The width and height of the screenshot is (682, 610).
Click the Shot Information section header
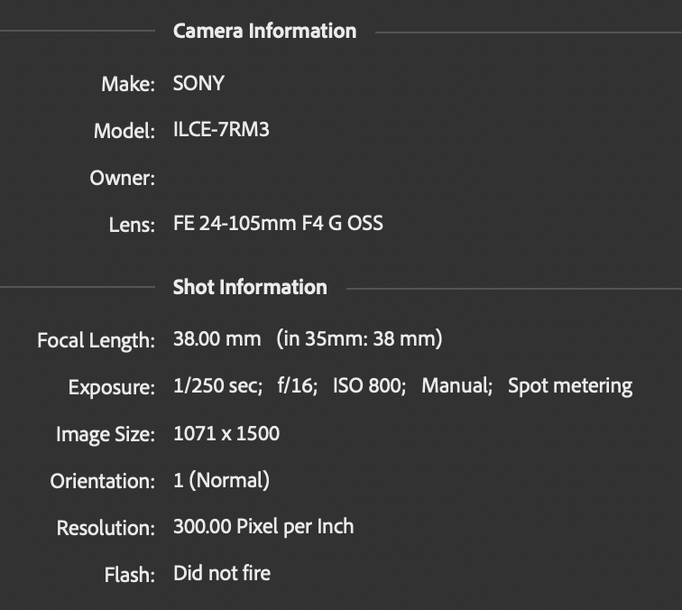tap(250, 287)
